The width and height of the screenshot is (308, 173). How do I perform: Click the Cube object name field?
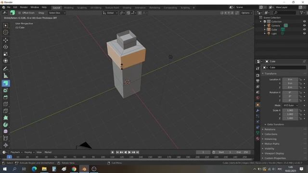click(286, 67)
